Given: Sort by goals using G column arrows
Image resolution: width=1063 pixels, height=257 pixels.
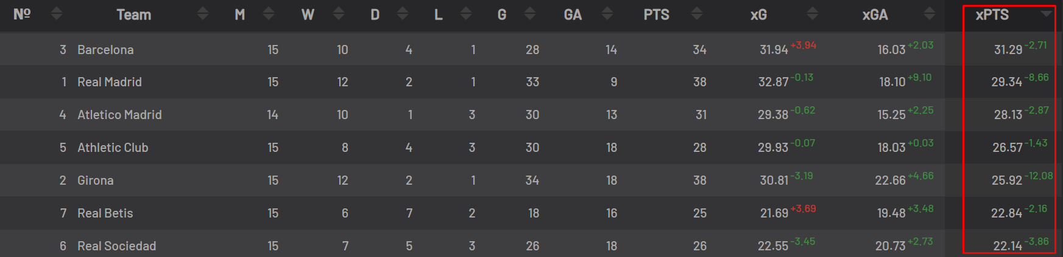Looking at the screenshot, I should pyautogui.click(x=530, y=13).
